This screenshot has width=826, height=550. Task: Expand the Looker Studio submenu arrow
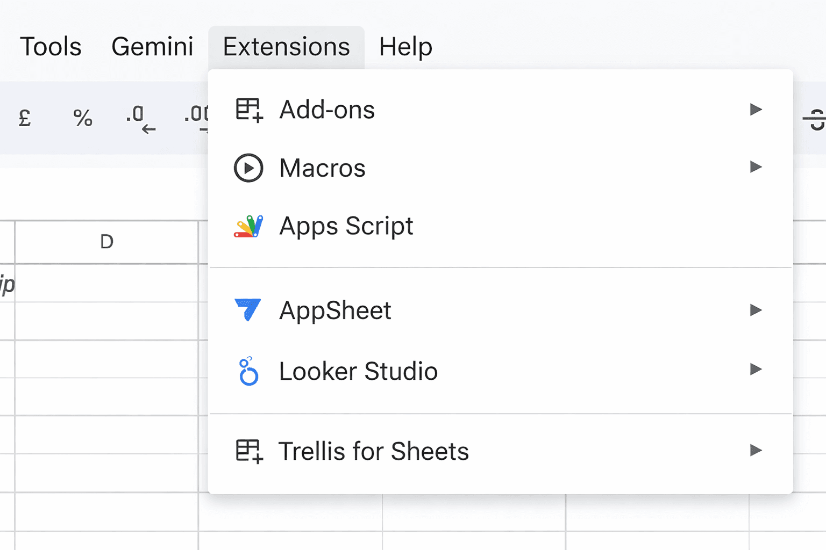click(756, 370)
